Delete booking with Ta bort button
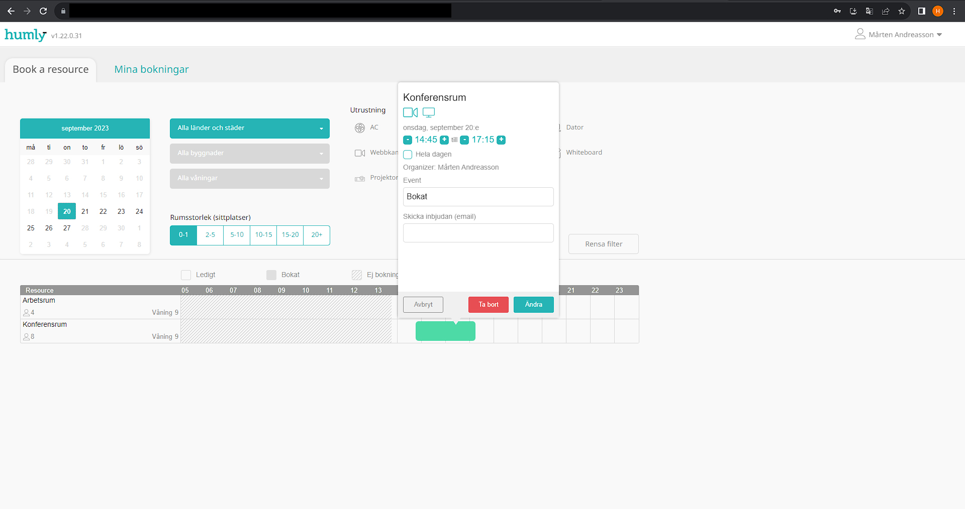965x509 pixels. click(x=489, y=305)
